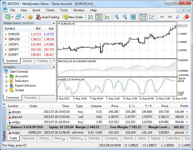Expand the Accounts tree node

[x=6, y=76]
